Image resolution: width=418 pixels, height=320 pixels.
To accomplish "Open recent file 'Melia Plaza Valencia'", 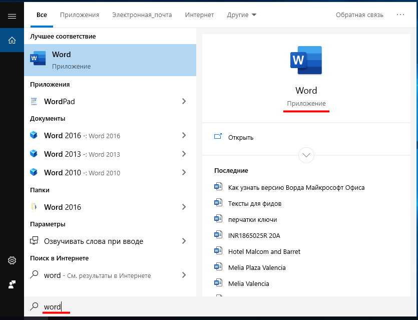I will click(257, 268).
